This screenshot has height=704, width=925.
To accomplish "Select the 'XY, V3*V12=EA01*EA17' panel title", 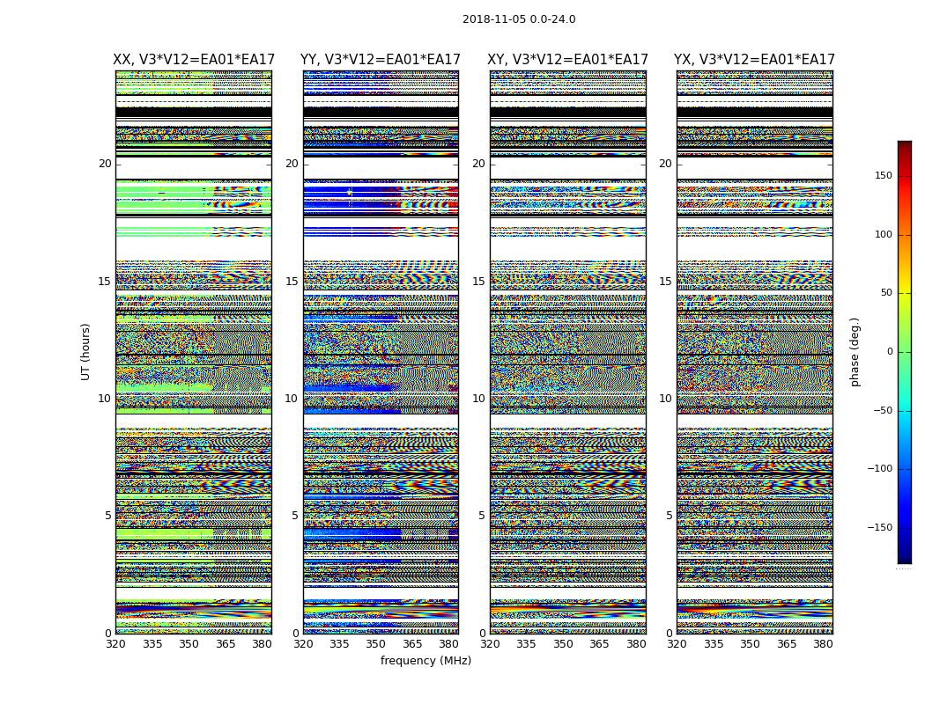I will [567, 60].
